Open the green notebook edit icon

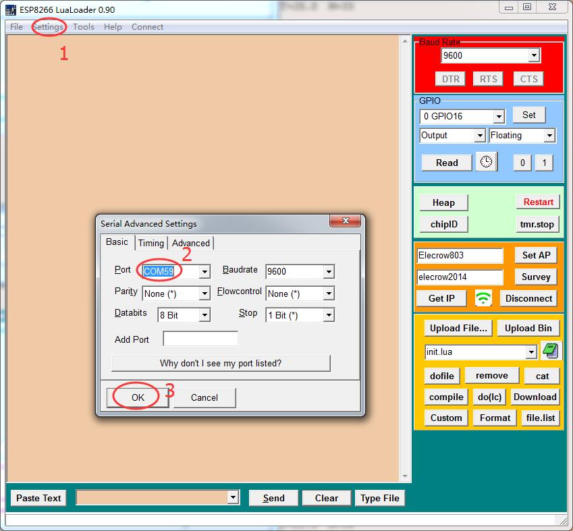point(550,352)
